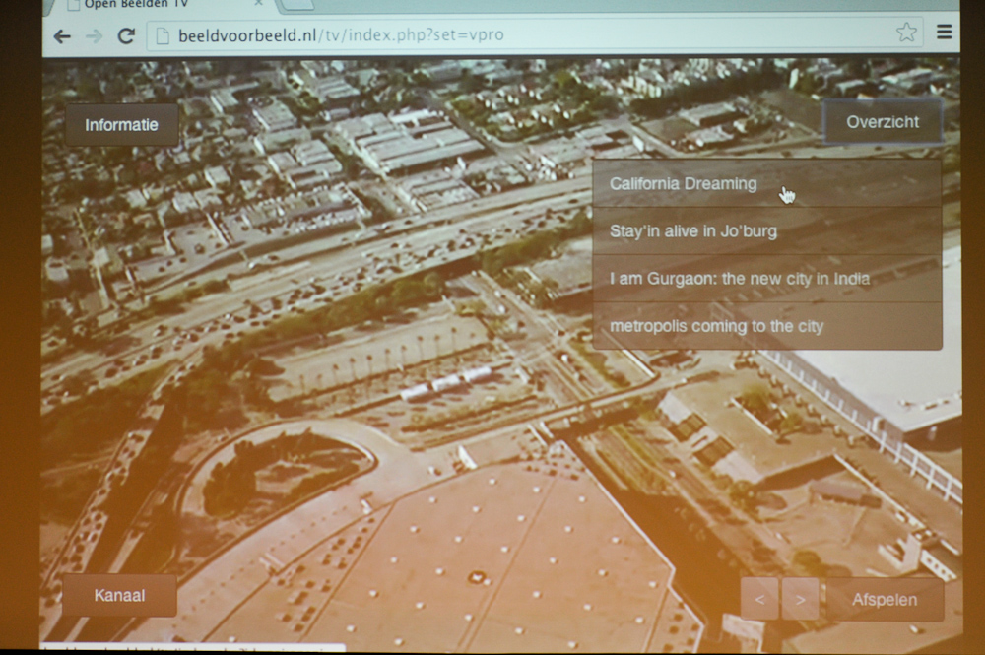Click the browser forward arrow

pyautogui.click(x=95, y=36)
